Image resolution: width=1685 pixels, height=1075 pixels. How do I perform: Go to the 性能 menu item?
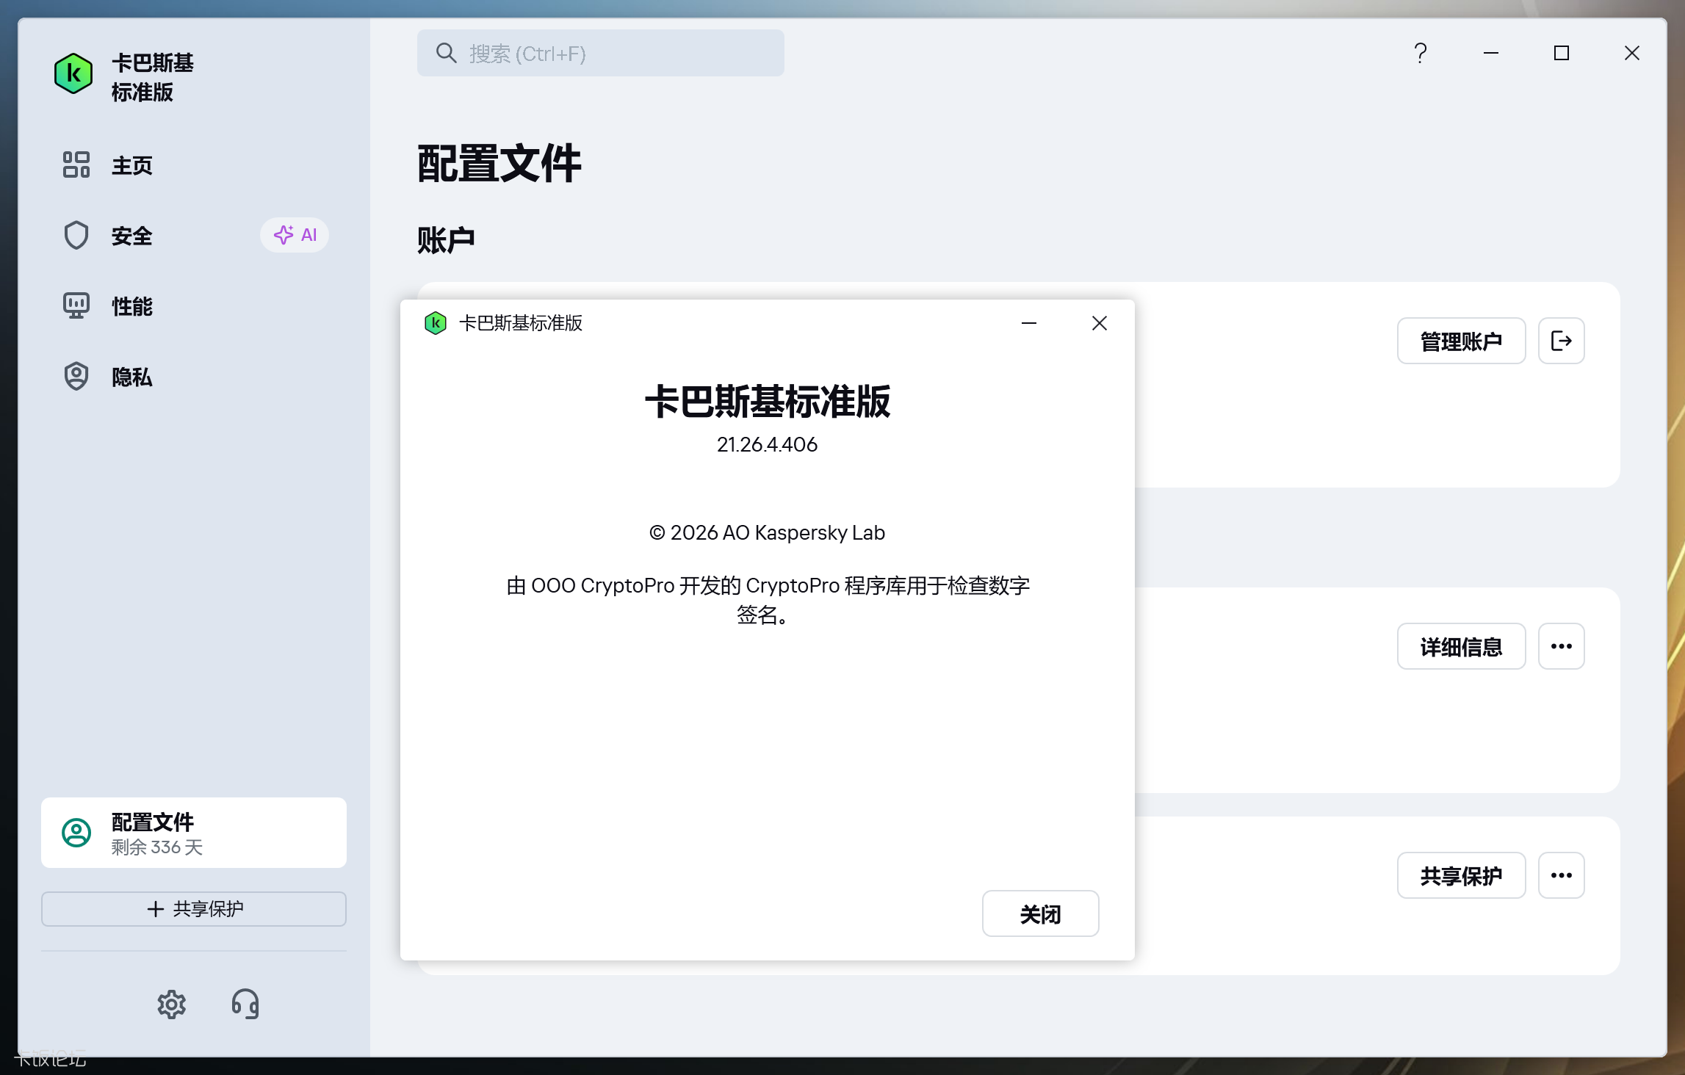pyautogui.click(x=194, y=305)
